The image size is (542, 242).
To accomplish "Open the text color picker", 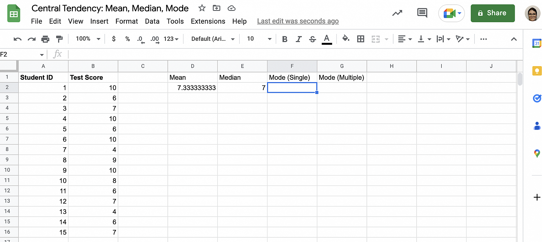I will click(x=327, y=39).
